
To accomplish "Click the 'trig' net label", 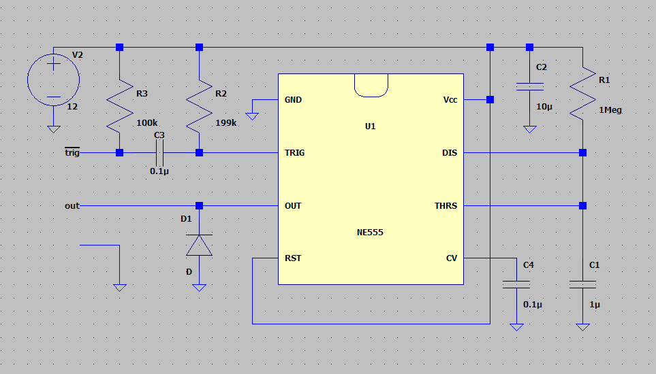I will [72, 152].
